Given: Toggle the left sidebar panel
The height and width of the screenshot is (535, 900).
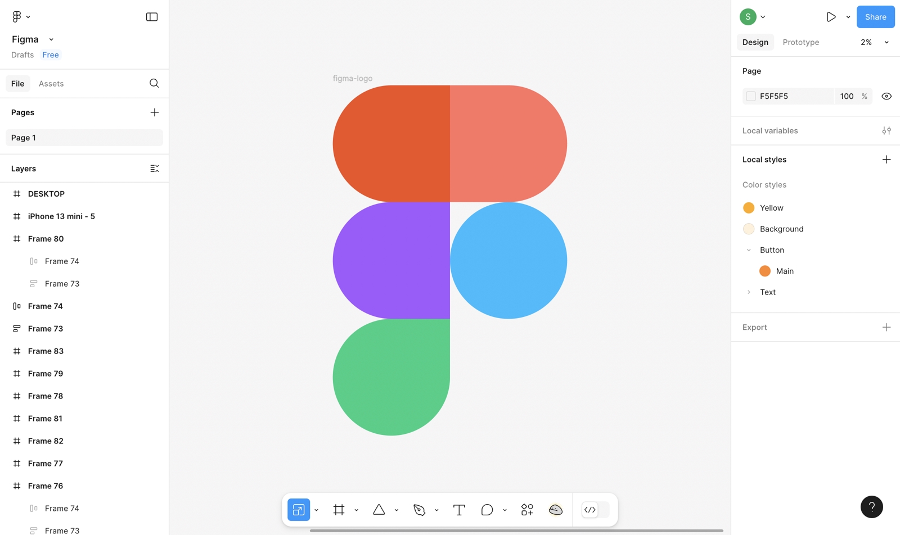Looking at the screenshot, I should (x=152, y=17).
